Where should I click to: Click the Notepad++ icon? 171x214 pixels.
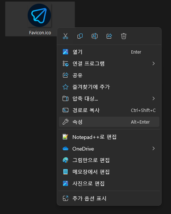coord(65,137)
